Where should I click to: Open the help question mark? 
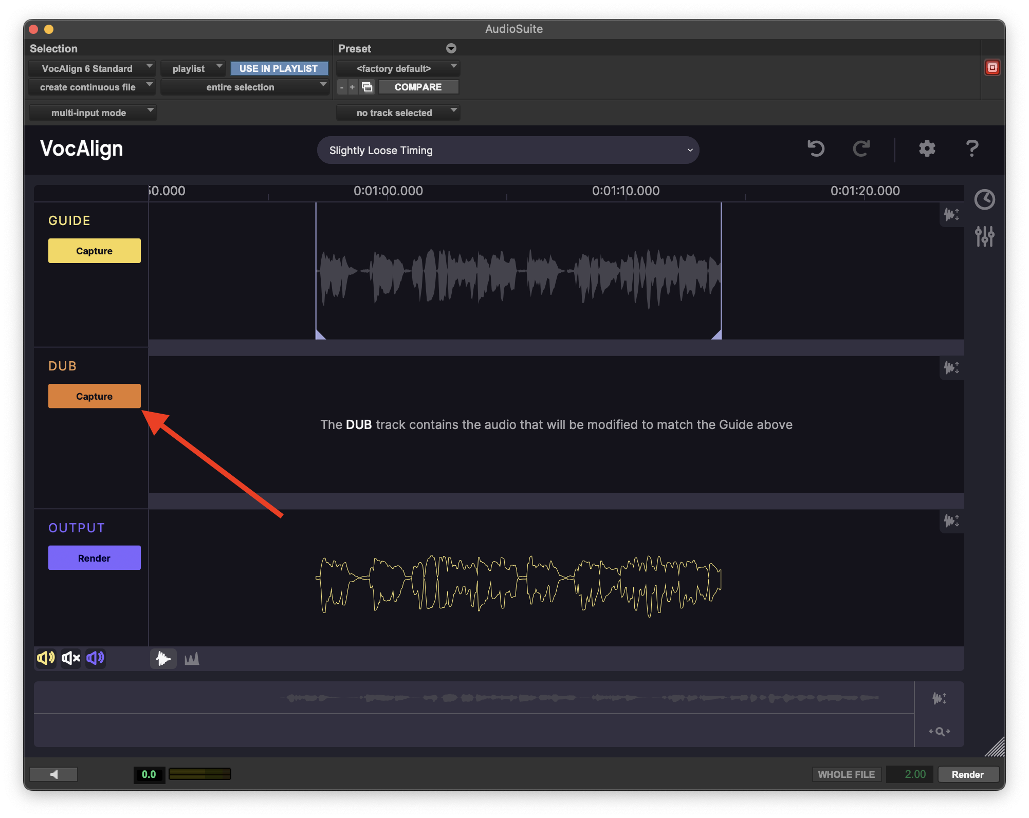click(972, 149)
